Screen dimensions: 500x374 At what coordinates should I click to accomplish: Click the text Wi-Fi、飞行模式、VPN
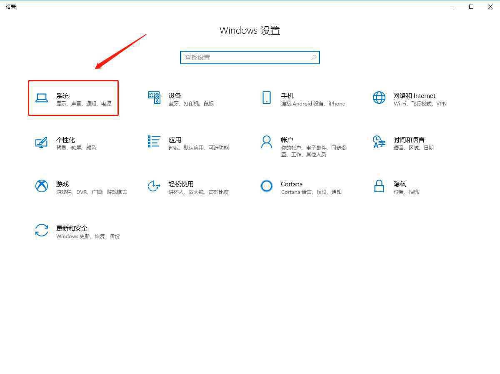(420, 104)
